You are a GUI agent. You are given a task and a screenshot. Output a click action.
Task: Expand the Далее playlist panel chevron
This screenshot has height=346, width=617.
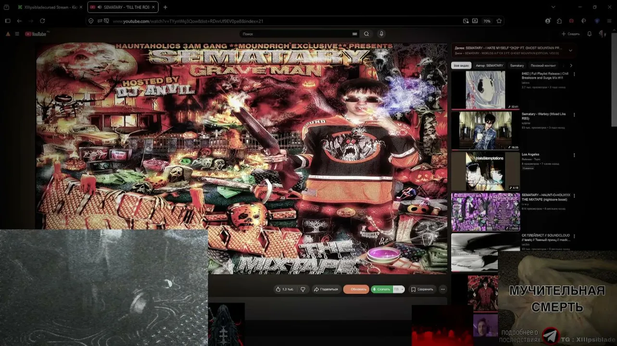coord(570,50)
